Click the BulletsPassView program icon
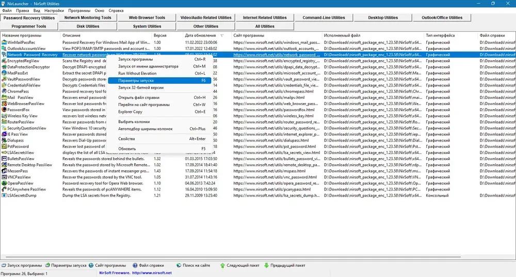This screenshot has height=277, width=516. click(4, 159)
